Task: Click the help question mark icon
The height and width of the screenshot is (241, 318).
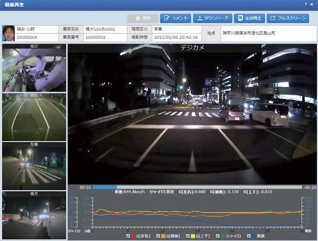Action: [x=305, y=4]
